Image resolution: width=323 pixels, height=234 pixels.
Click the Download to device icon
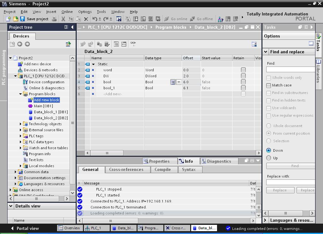(136, 19)
